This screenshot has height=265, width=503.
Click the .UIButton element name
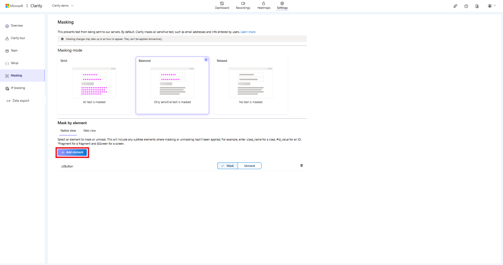[x=67, y=166]
